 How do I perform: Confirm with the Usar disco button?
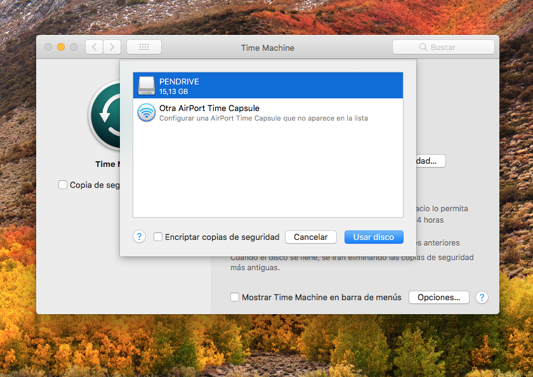coord(374,237)
